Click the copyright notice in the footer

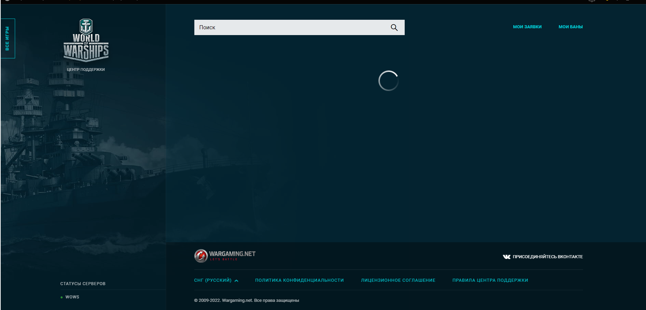(246, 300)
